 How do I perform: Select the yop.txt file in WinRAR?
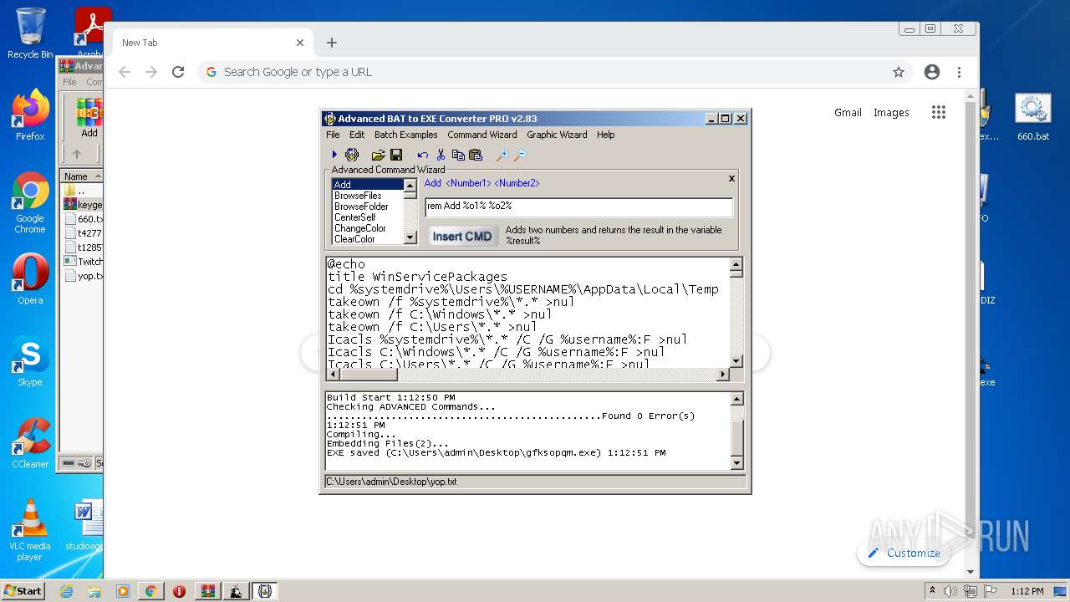tap(84, 276)
